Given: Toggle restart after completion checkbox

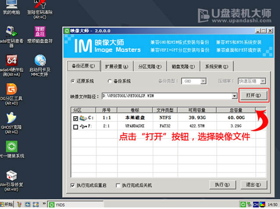Looking at the screenshot, I should click(72, 185).
